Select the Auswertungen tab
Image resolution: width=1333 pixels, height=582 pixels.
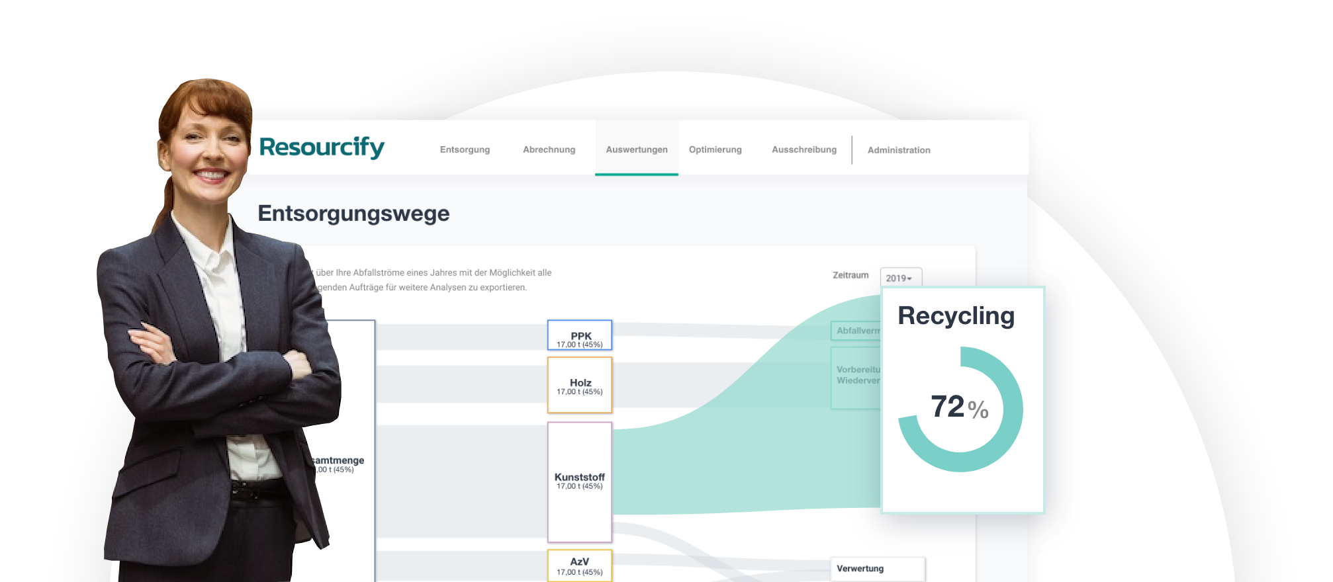click(637, 149)
